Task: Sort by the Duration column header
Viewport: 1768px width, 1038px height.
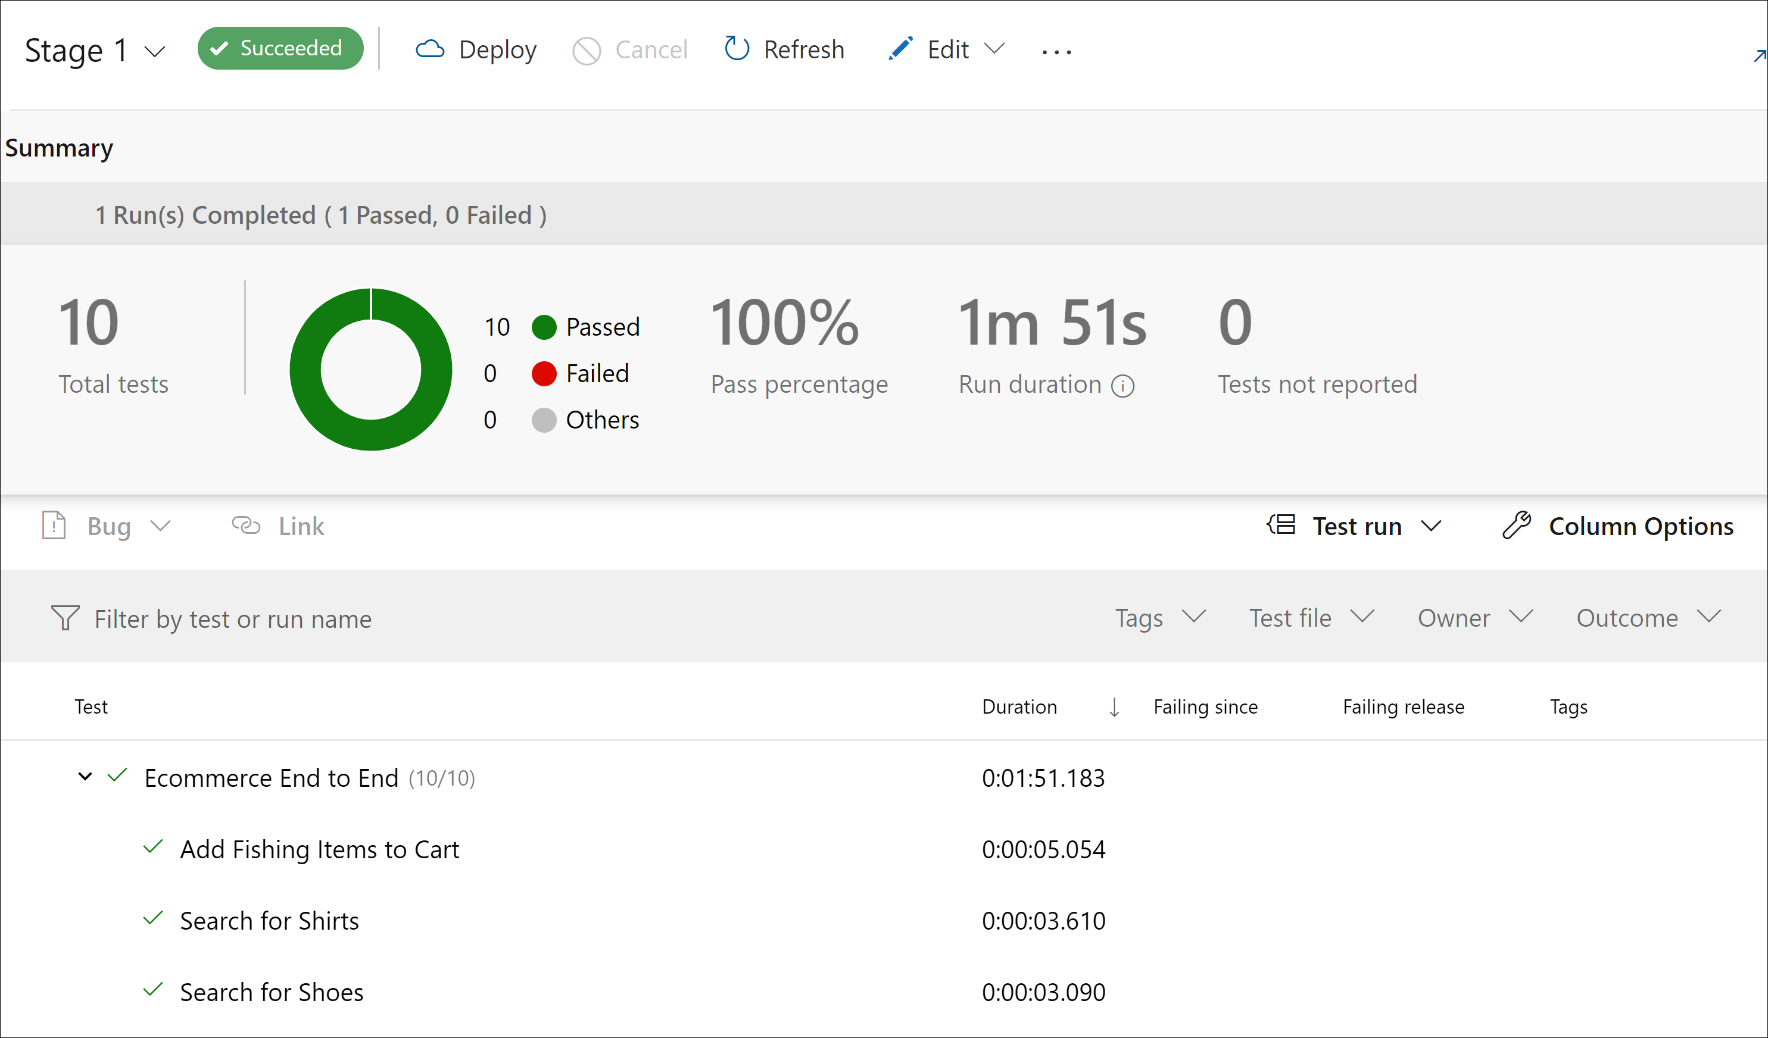Action: click(1019, 706)
